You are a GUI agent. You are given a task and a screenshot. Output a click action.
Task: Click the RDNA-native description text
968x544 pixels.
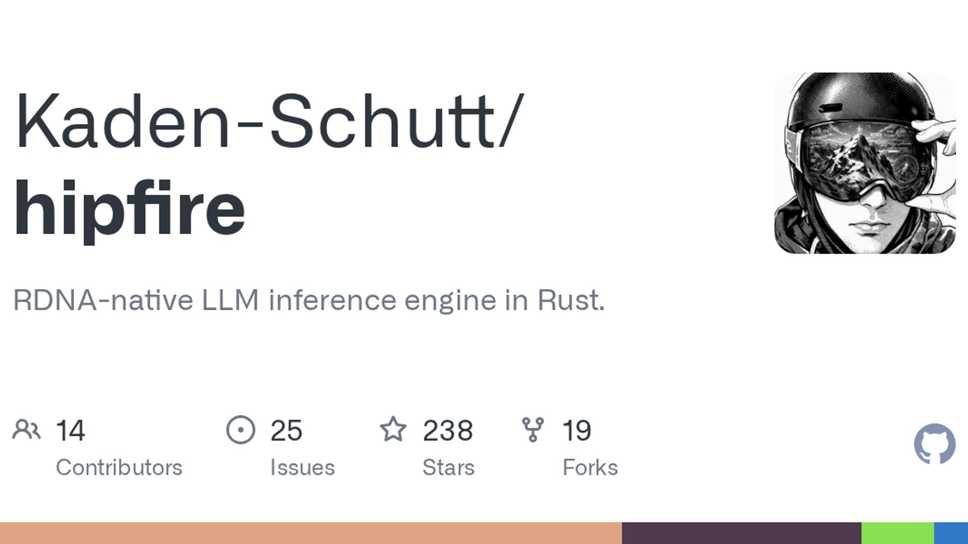(x=309, y=300)
